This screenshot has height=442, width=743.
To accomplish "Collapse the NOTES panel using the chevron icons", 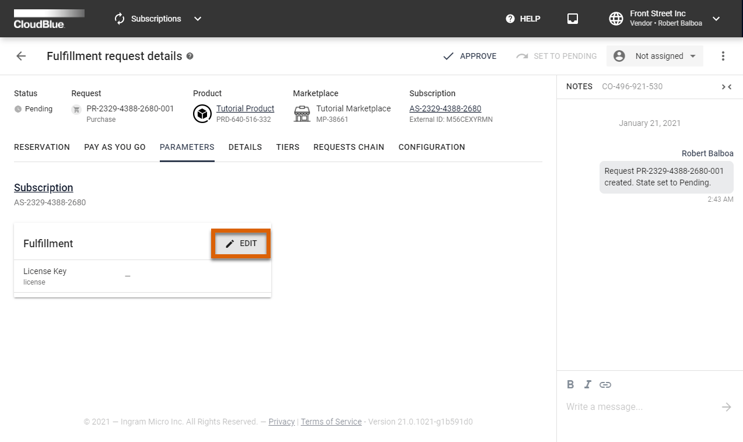I will (726, 86).
